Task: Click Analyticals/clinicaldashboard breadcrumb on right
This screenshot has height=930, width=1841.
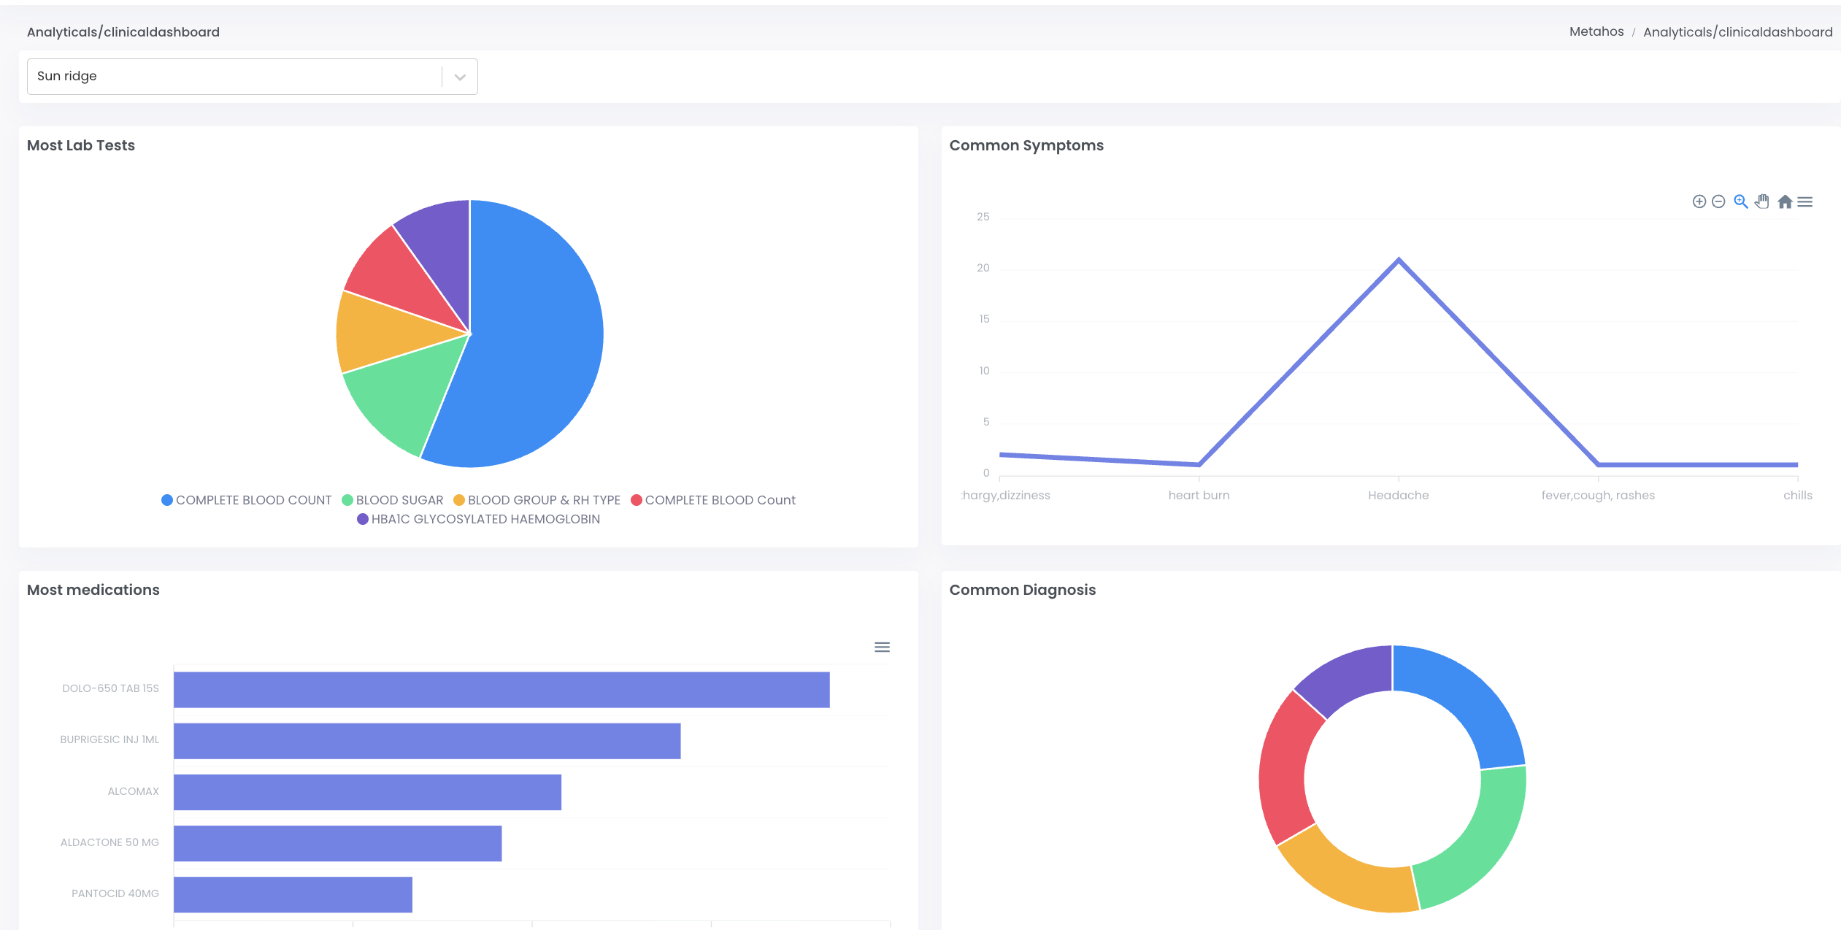Action: (1737, 31)
